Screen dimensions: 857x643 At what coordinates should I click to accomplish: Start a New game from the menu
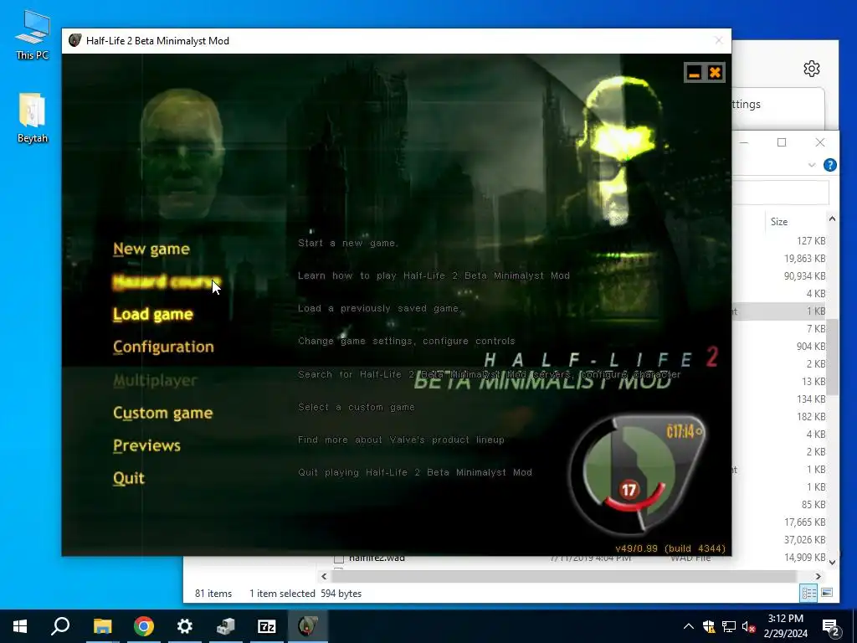[151, 249]
